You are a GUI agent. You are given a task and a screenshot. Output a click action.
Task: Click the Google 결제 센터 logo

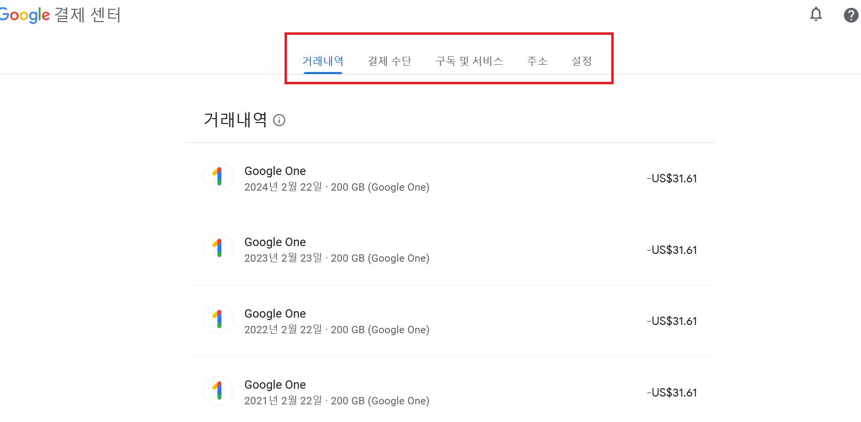(60, 15)
